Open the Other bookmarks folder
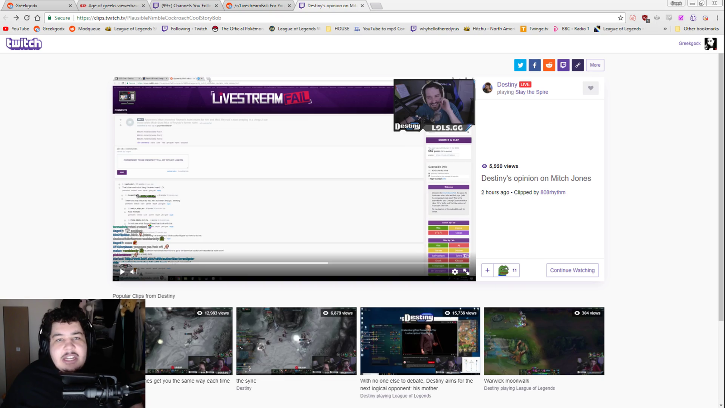 [x=697, y=29]
